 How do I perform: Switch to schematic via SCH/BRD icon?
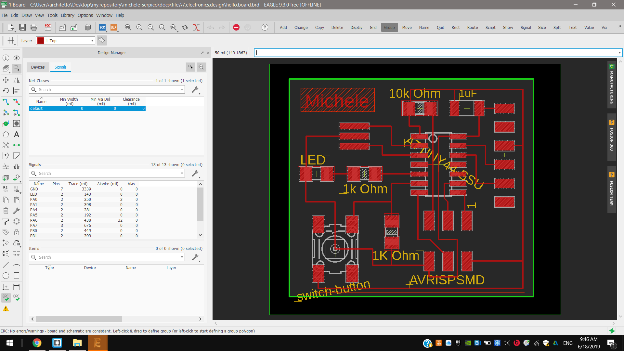click(x=48, y=27)
